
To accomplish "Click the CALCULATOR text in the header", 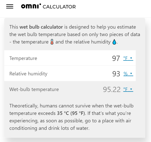I will 59,7.
